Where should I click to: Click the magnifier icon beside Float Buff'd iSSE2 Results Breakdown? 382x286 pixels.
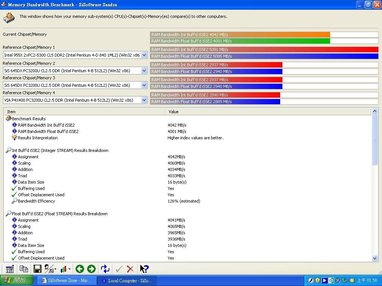click(x=9, y=213)
